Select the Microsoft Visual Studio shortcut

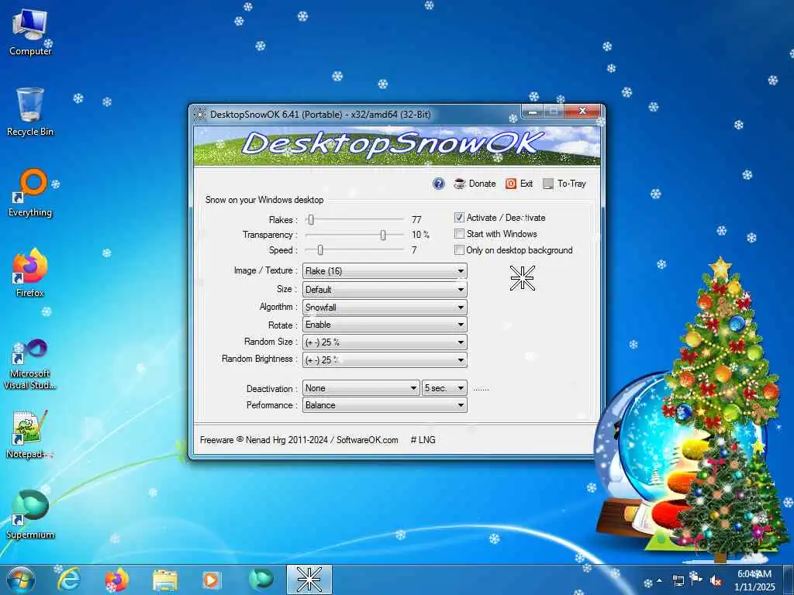click(x=30, y=364)
